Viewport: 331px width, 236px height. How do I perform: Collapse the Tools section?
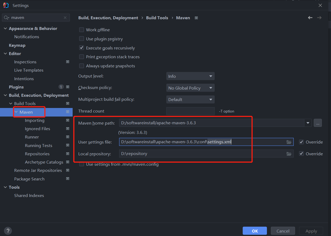5,187
